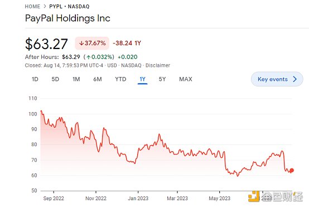Switch chart to 1M range
This screenshot has width=309, height=208.
click(76, 79)
